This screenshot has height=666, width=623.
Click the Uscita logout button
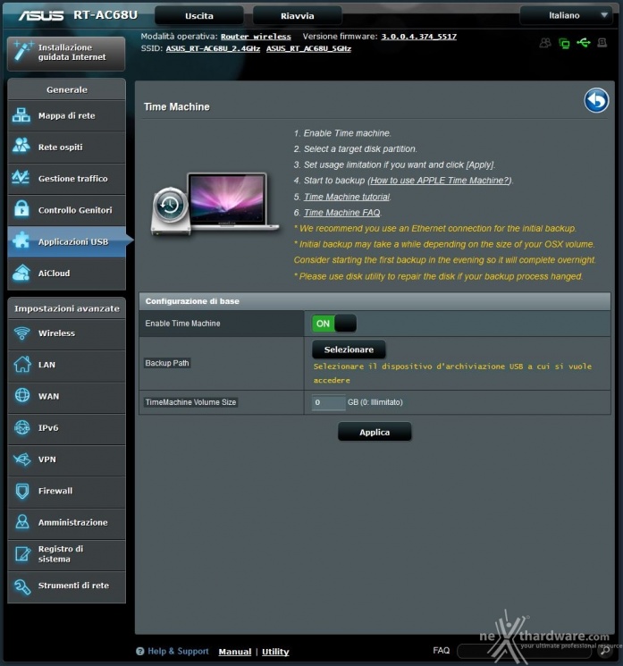198,16
